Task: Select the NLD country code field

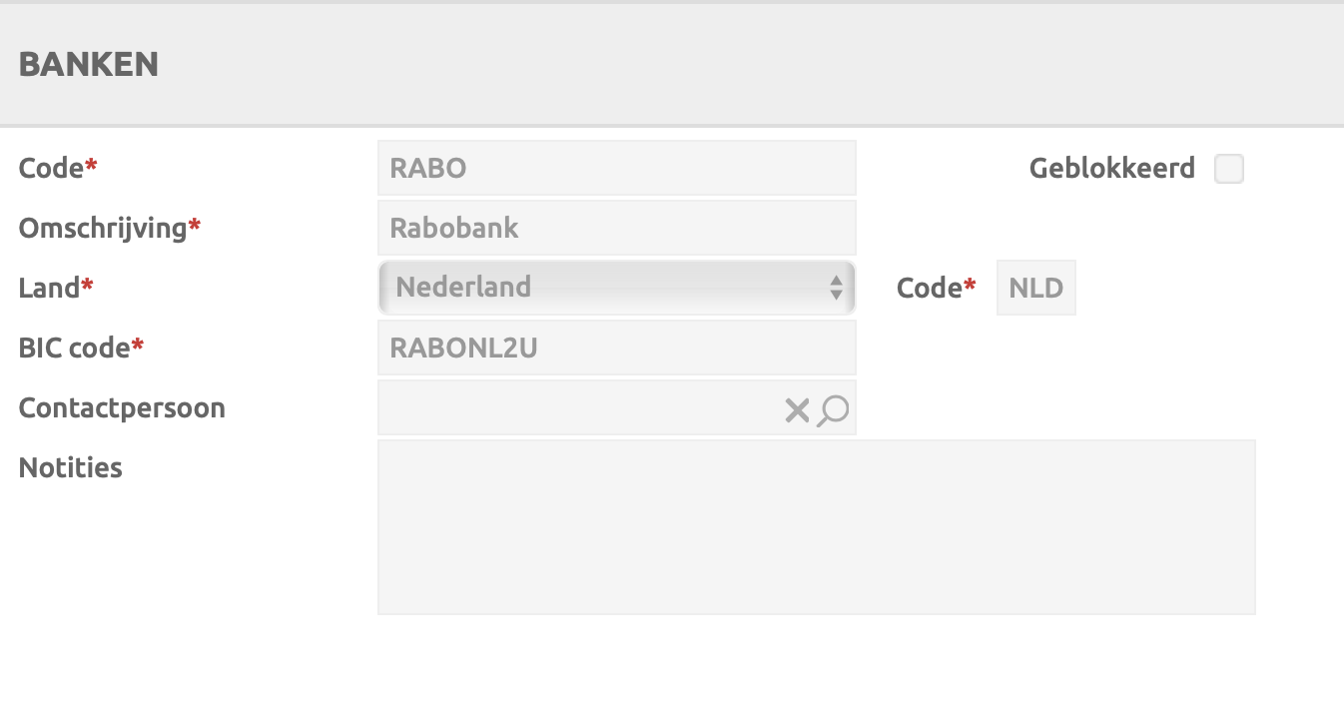Action: (1035, 288)
